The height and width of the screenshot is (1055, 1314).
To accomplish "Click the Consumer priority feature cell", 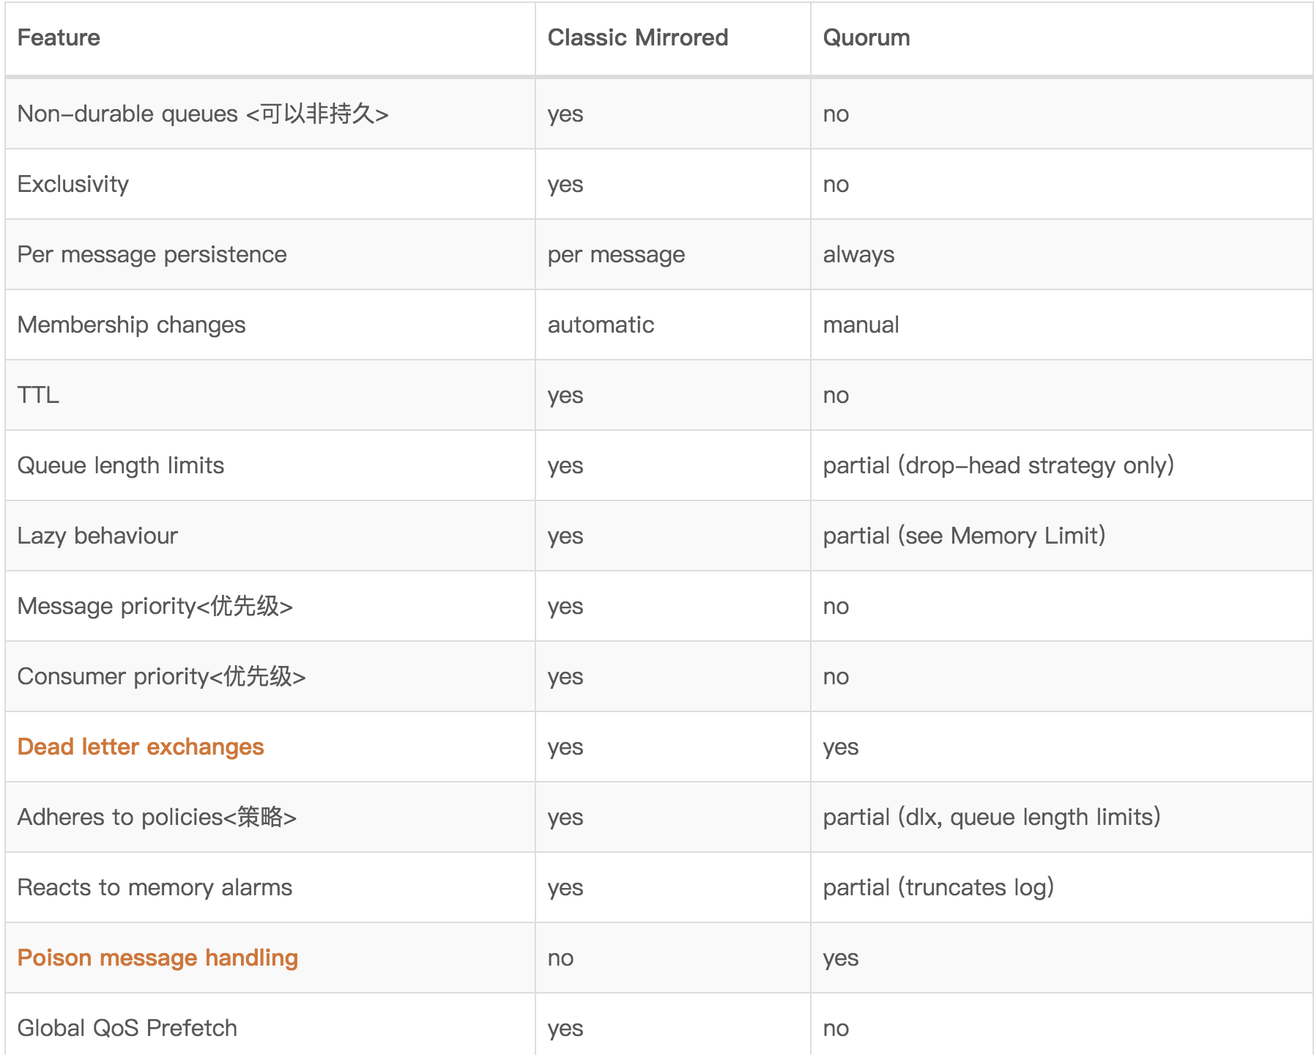I will (x=161, y=676).
